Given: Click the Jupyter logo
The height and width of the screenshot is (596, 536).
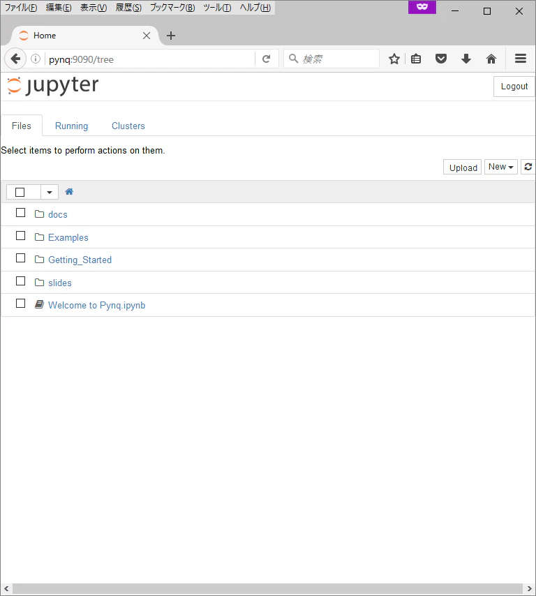Looking at the screenshot, I should point(53,86).
